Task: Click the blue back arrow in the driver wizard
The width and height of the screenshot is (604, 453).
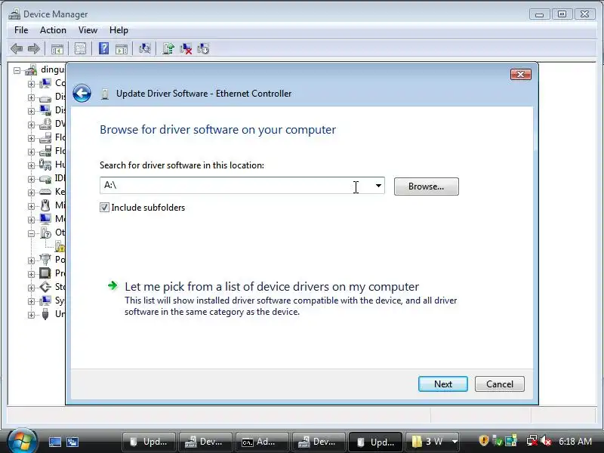Action: (82, 93)
